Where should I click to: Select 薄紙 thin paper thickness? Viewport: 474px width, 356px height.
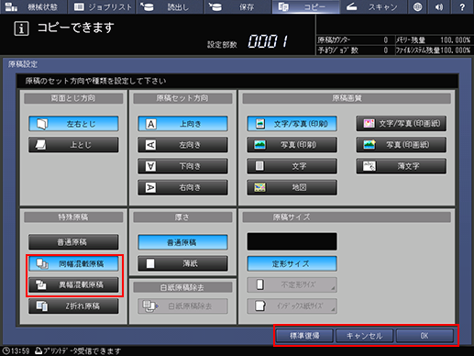(182, 263)
